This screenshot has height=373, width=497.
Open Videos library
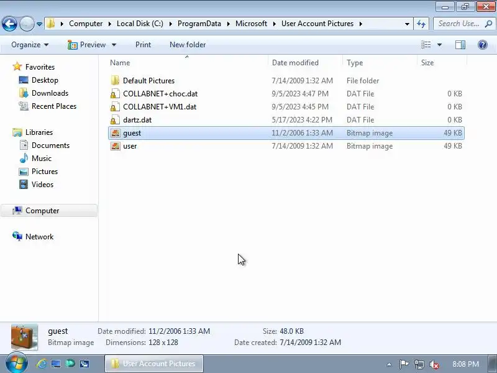coord(42,184)
